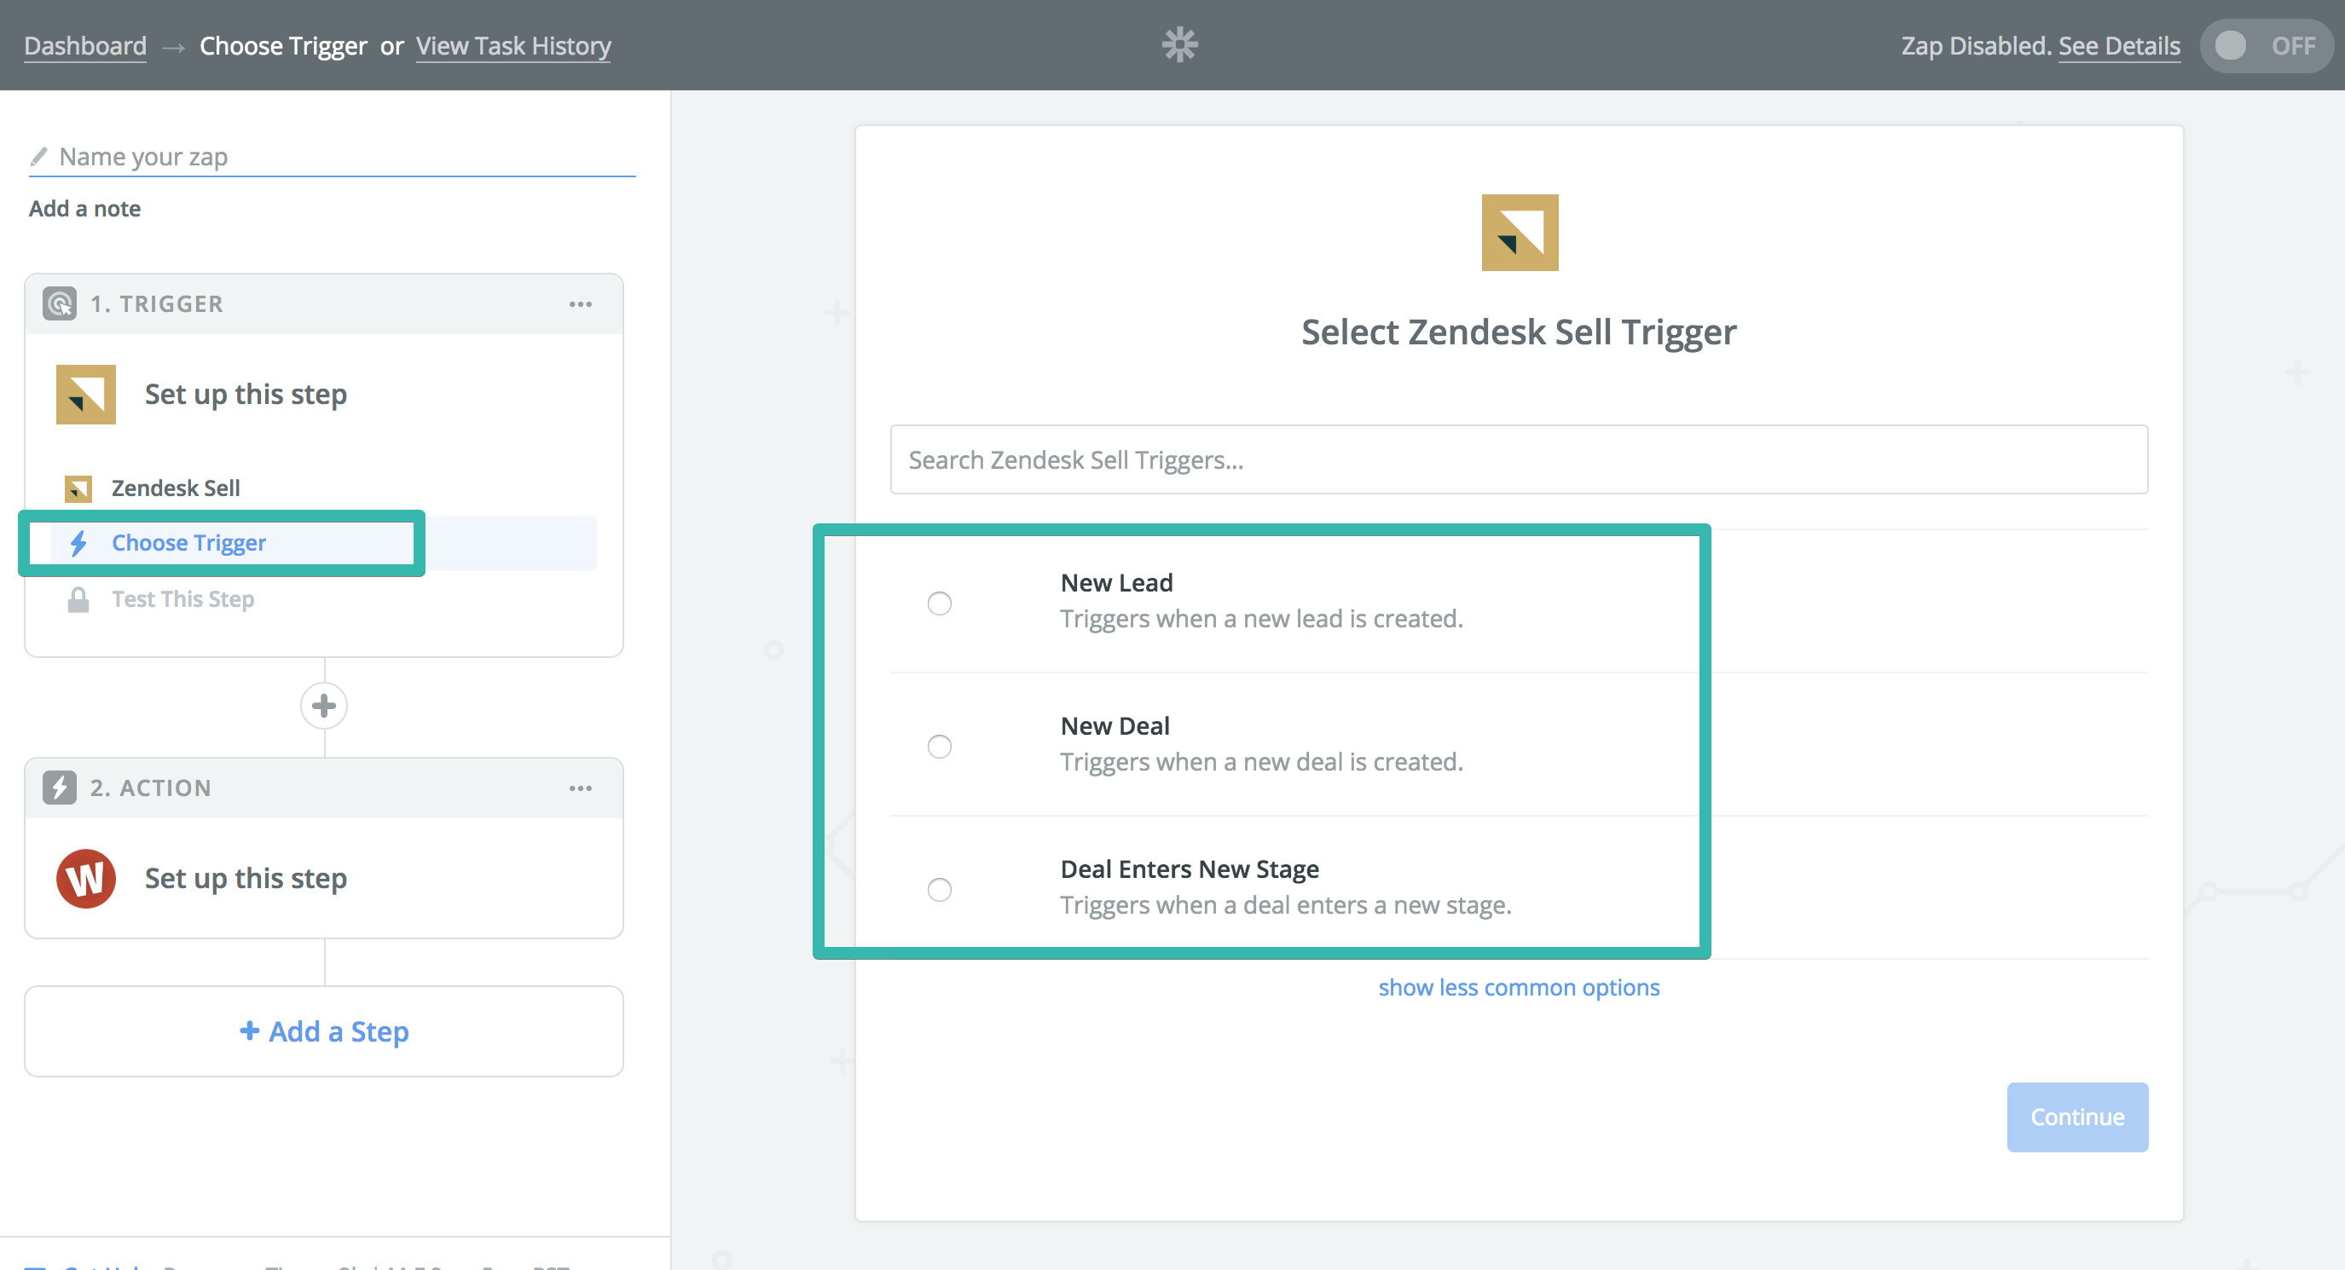Open the Trigger step three-dot menu
The width and height of the screenshot is (2345, 1270).
click(580, 303)
